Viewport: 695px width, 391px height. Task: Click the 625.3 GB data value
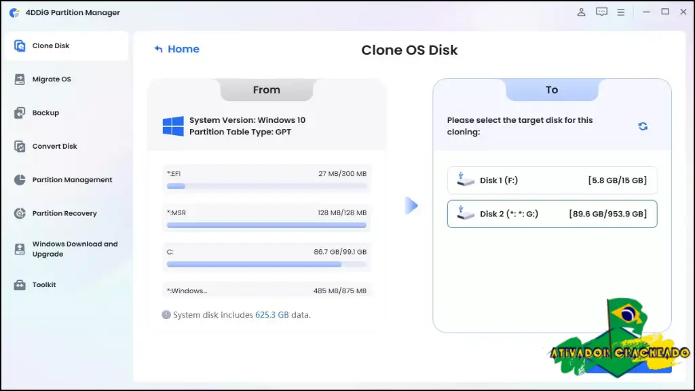[x=271, y=315]
